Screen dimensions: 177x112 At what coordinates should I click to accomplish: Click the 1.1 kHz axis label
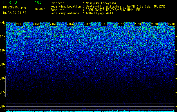pyautogui.click(x=3, y=36)
